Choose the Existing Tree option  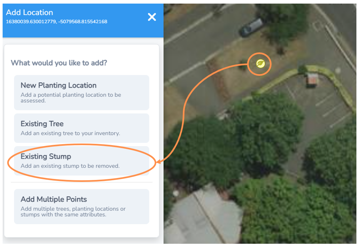[82, 128]
